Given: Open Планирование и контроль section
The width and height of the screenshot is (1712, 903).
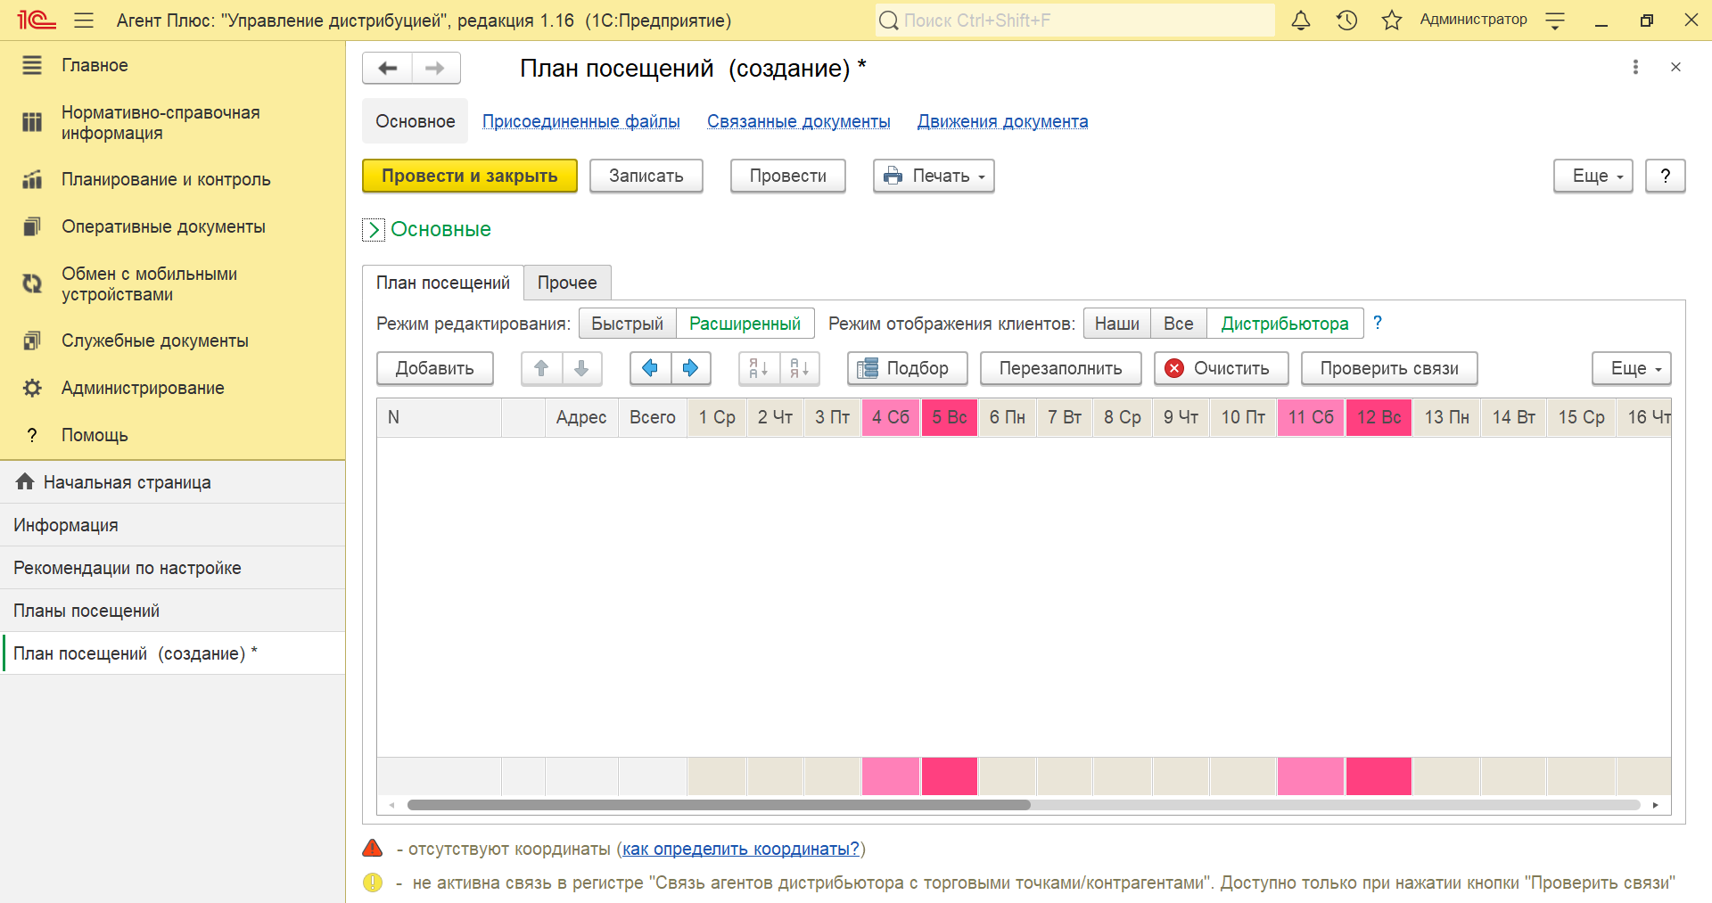Looking at the screenshot, I should click(x=172, y=179).
